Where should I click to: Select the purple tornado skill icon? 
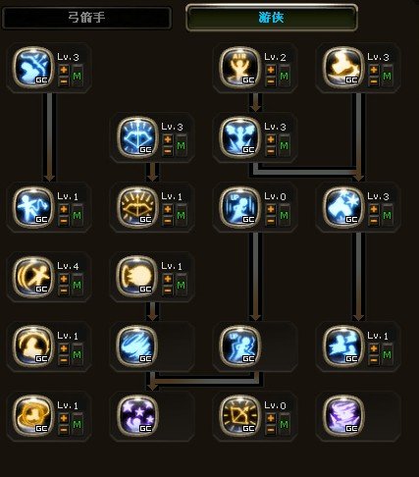pos(342,416)
